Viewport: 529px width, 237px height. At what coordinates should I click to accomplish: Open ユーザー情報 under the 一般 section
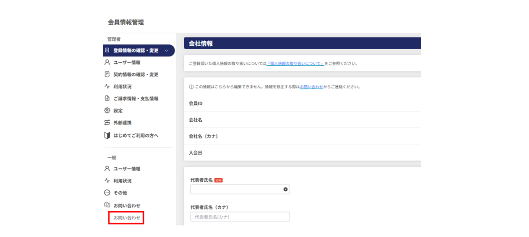(x=127, y=169)
